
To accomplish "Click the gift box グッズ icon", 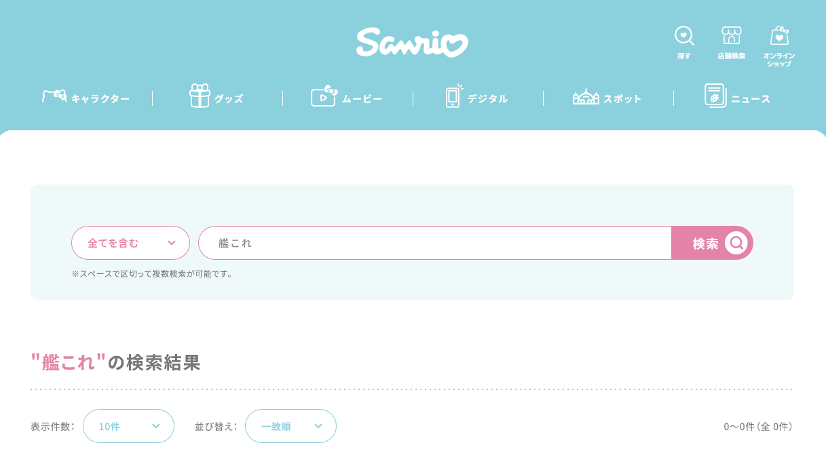I will click(200, 96).
